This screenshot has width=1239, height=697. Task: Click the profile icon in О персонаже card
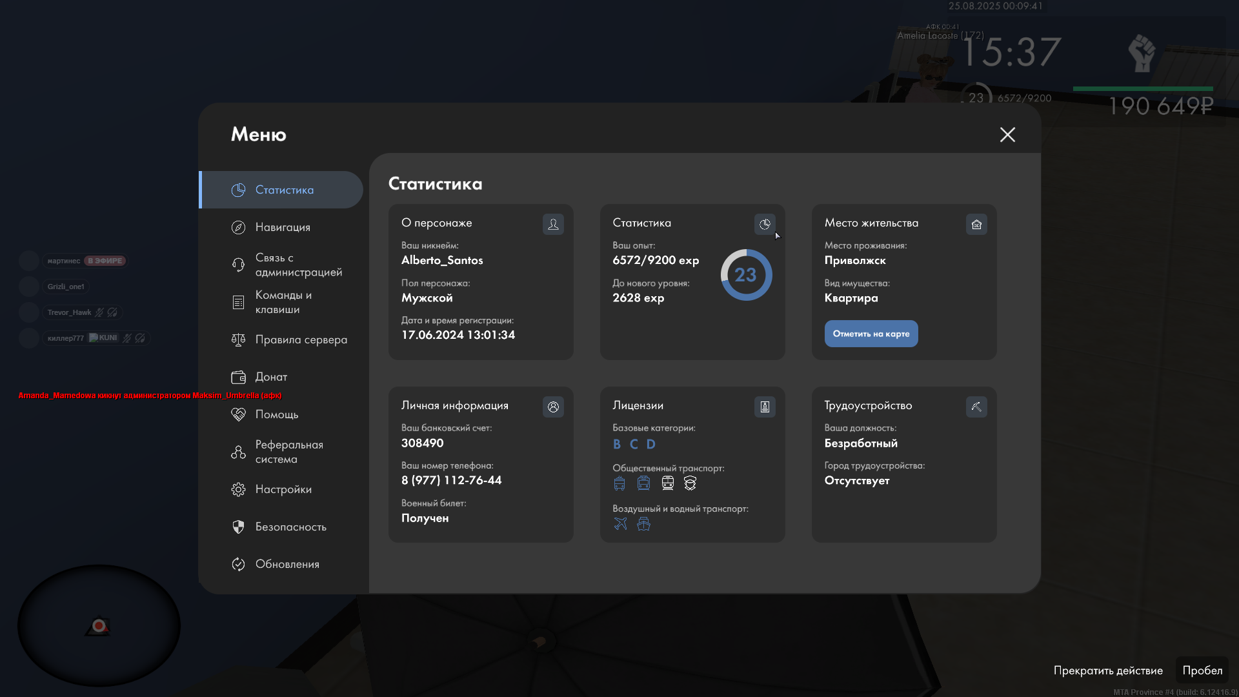pos(553,224)
